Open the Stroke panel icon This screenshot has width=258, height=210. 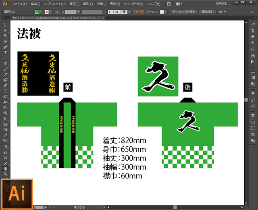(253, 71)
